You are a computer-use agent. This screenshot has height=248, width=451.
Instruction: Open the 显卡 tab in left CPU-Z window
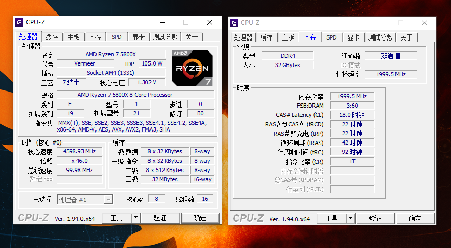pyautogui.click(x=139, y=37)
